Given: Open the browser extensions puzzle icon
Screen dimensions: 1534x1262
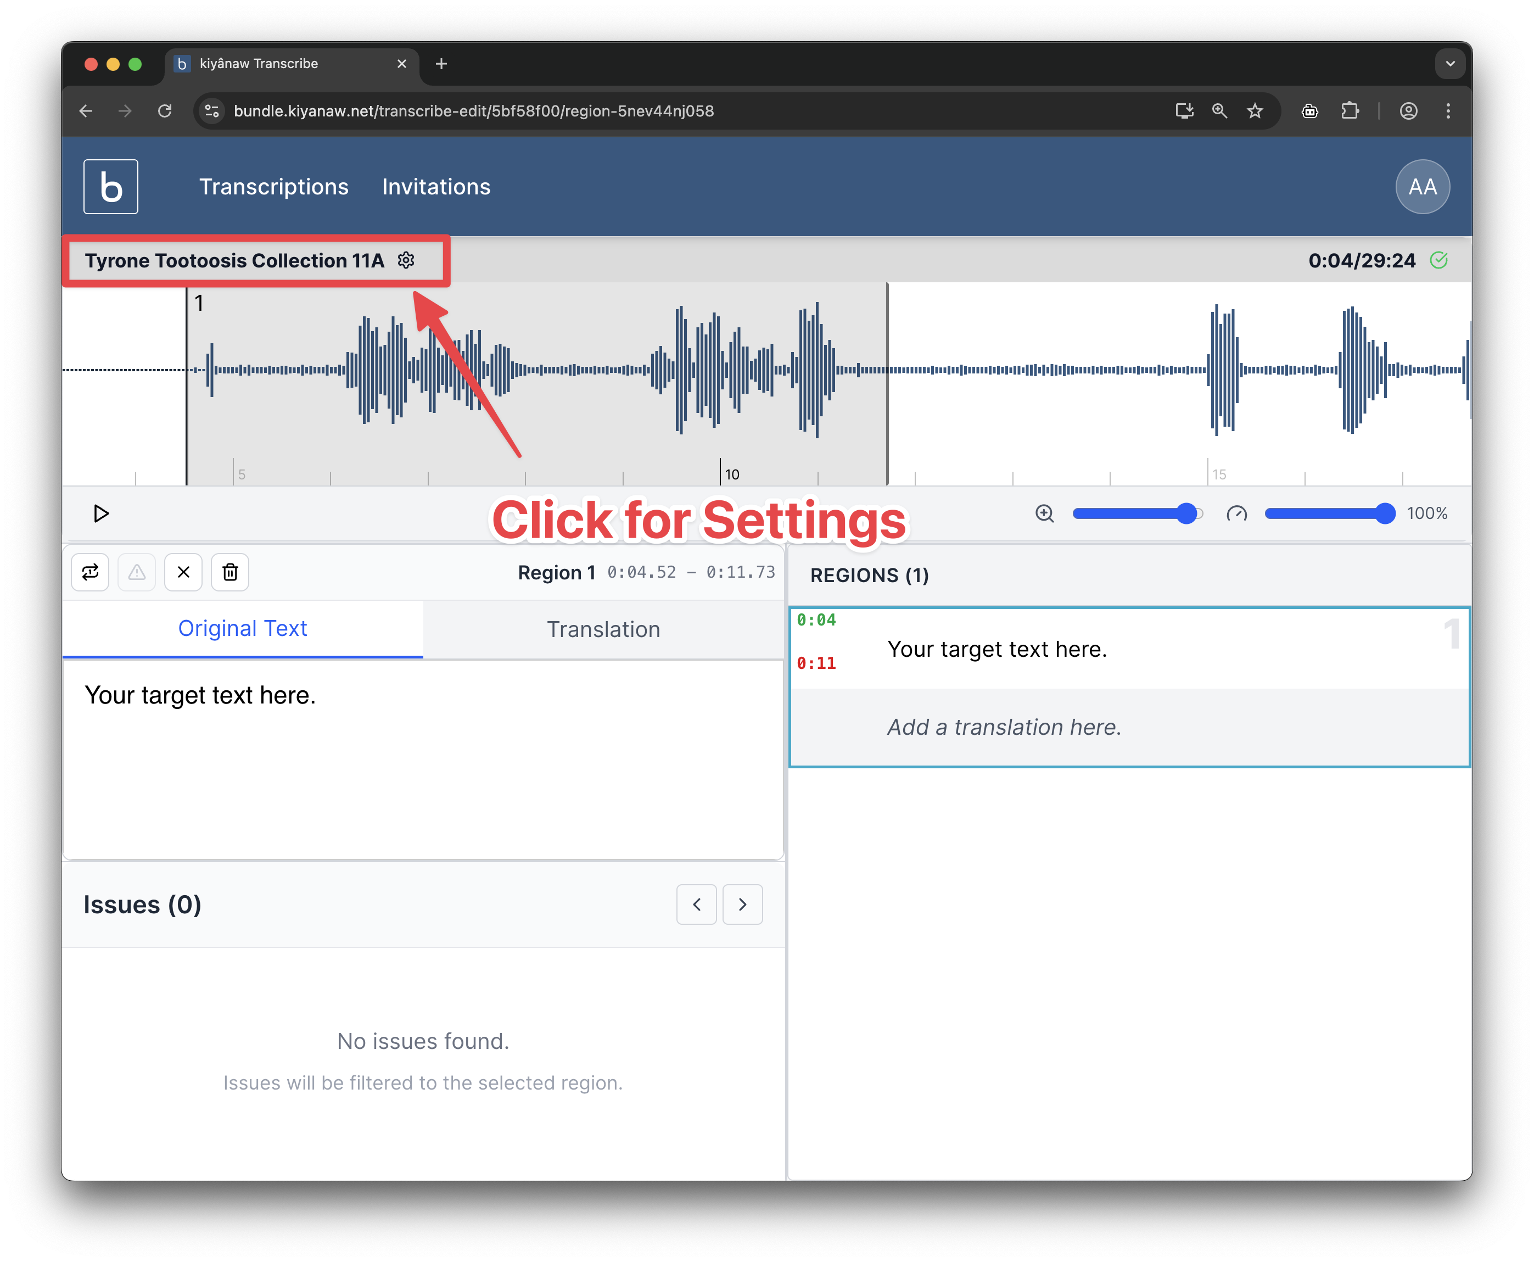Looking at the screenshot, I should (x=1350, y=111).
